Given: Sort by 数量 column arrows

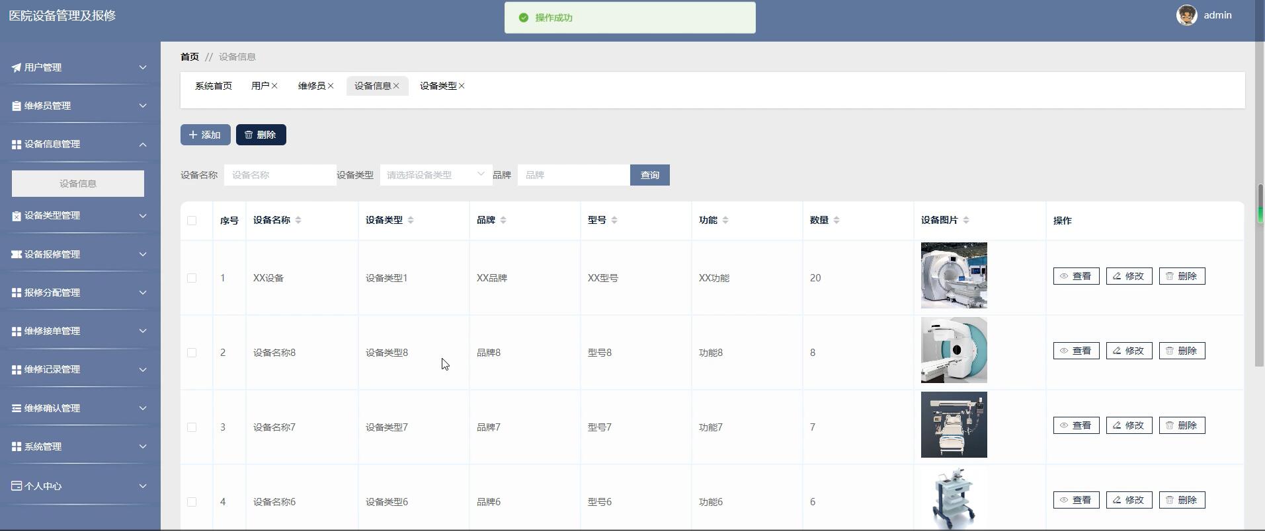Looking at the screenshot, I should pyautogui.click(x=837, y=220).
